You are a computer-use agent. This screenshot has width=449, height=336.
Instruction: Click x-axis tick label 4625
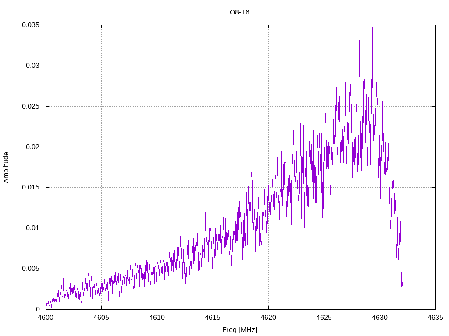click(x=324, y=318)
